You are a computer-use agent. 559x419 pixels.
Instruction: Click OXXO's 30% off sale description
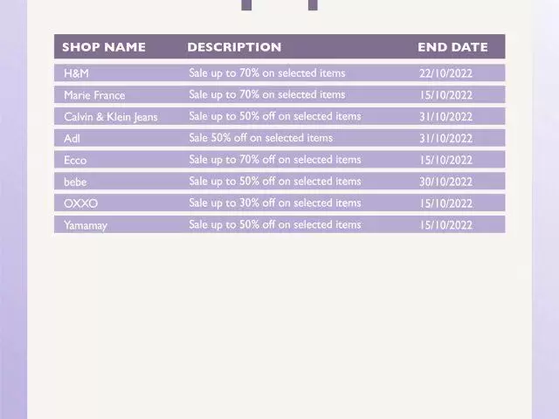point(275,203)
